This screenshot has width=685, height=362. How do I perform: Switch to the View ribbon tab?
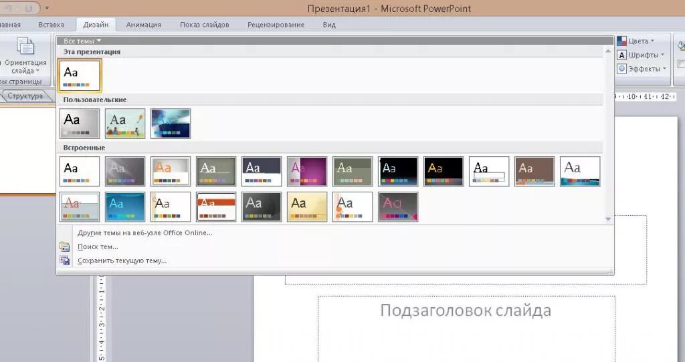tap(329, 25)
